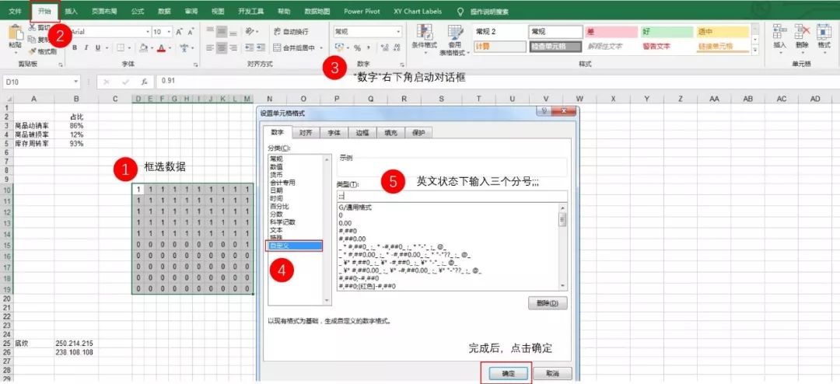Viewport: 840px width, 384px height.
Task: Click the Italic formatting icon
Action: click(x=86, y=47)
